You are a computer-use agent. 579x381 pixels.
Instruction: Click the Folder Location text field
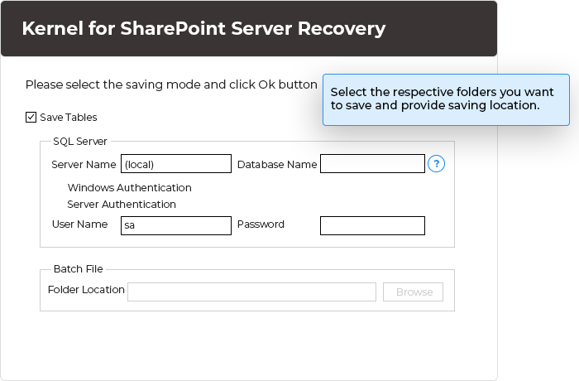251,292
